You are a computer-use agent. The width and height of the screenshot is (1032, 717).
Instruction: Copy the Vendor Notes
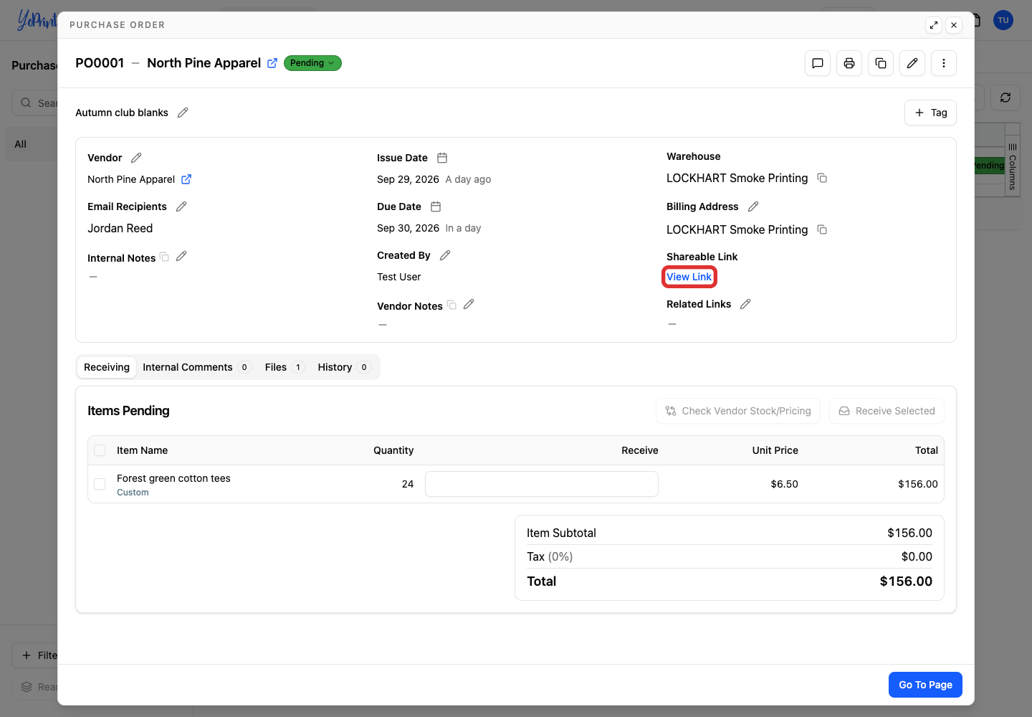pyautogui.click(x=451, y=305)
